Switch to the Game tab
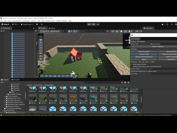177x133 pixels. coord(52,28)
